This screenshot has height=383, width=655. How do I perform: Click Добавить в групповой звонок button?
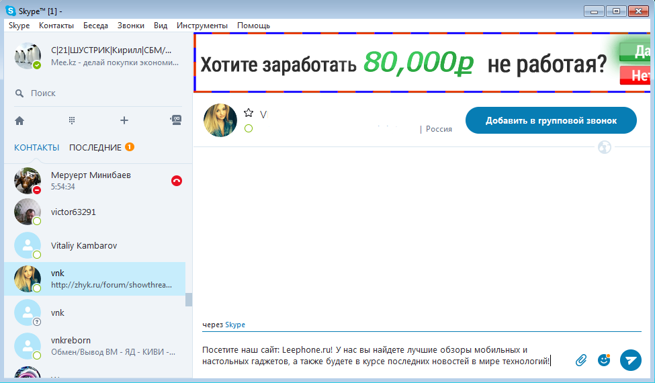tap(551, 120)
